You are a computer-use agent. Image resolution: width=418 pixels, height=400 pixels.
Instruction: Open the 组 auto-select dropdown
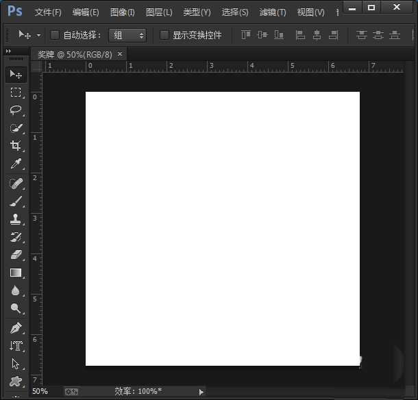[x=127, y=35]
